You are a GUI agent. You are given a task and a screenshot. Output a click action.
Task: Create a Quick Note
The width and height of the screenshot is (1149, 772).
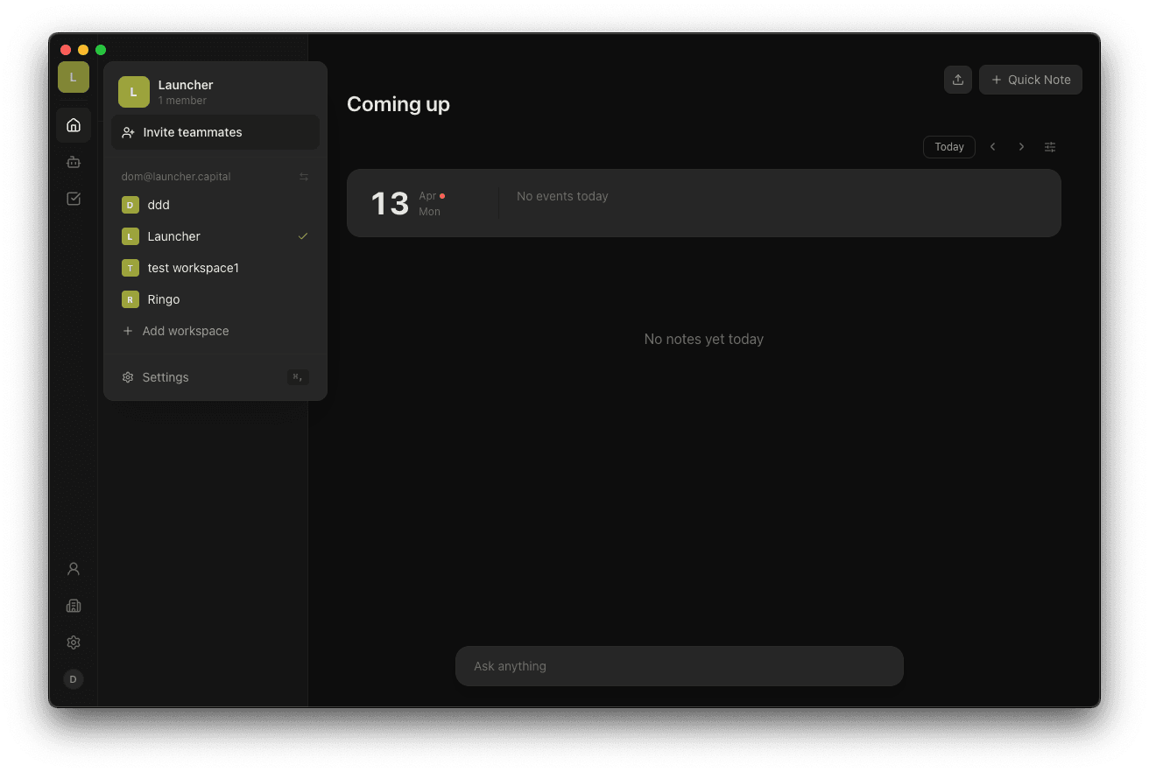point(1030,79)
